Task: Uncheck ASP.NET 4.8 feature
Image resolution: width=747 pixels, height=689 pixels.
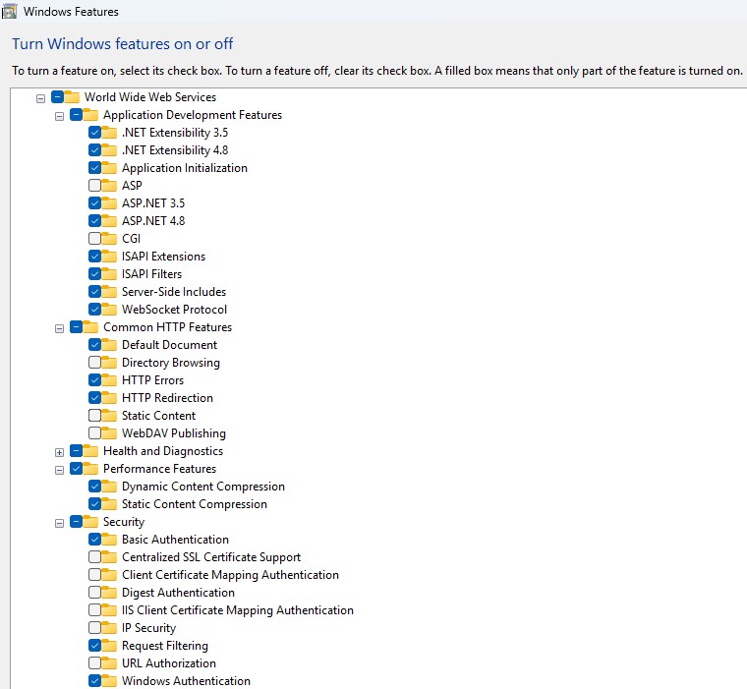Action: (94, 220)
